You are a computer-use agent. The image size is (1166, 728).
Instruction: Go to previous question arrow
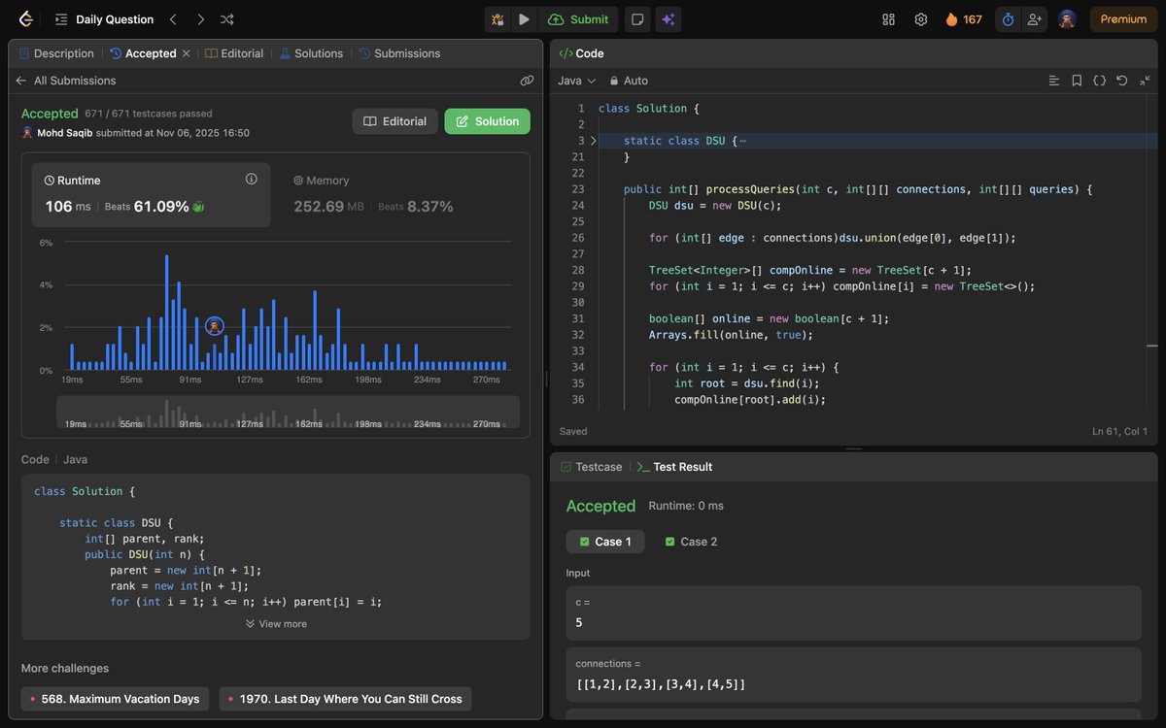(x=173, y=19)
